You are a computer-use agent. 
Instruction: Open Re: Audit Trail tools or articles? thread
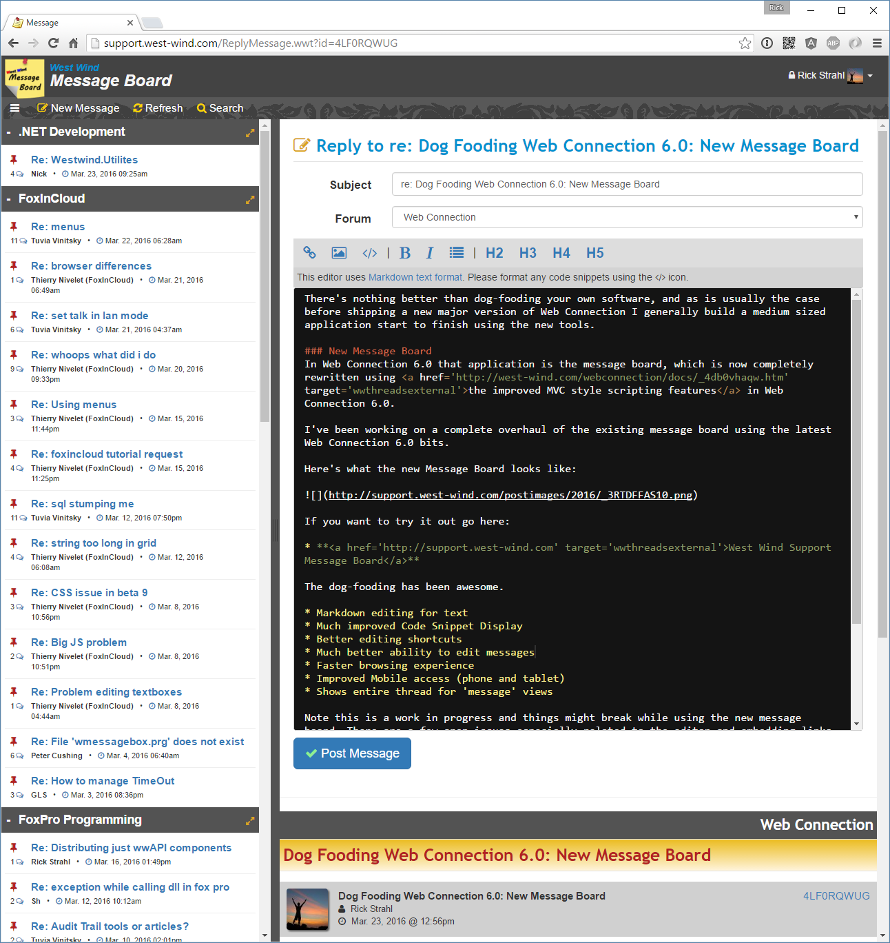tap(110, 926)
